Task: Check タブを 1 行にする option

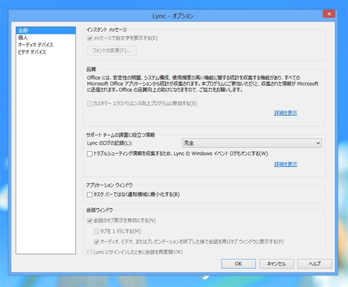Action: coord(96,231)
